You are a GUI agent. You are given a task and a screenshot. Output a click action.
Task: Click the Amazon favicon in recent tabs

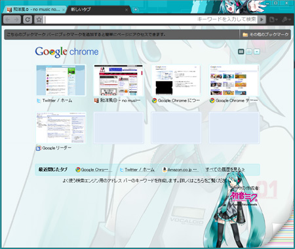[165, 170]
